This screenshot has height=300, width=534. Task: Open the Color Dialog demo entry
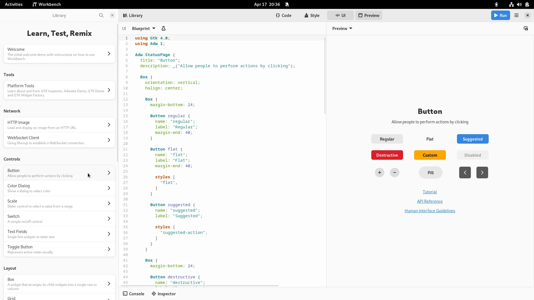tap(59, 188)
